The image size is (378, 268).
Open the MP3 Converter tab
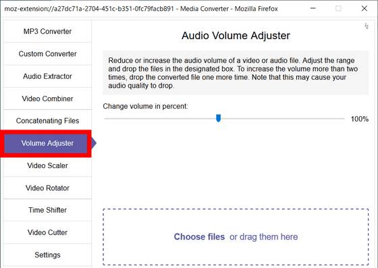tap(47, 31)
